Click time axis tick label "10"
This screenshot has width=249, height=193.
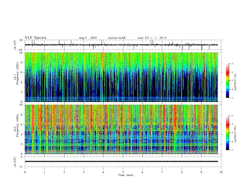tap(221, 172)
